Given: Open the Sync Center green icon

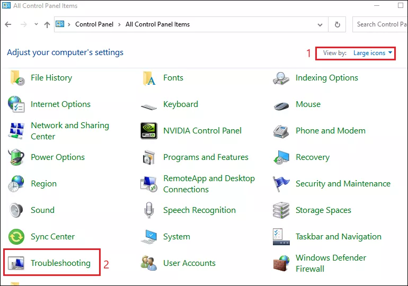Looking at the screenshot, I should point(16,237).
